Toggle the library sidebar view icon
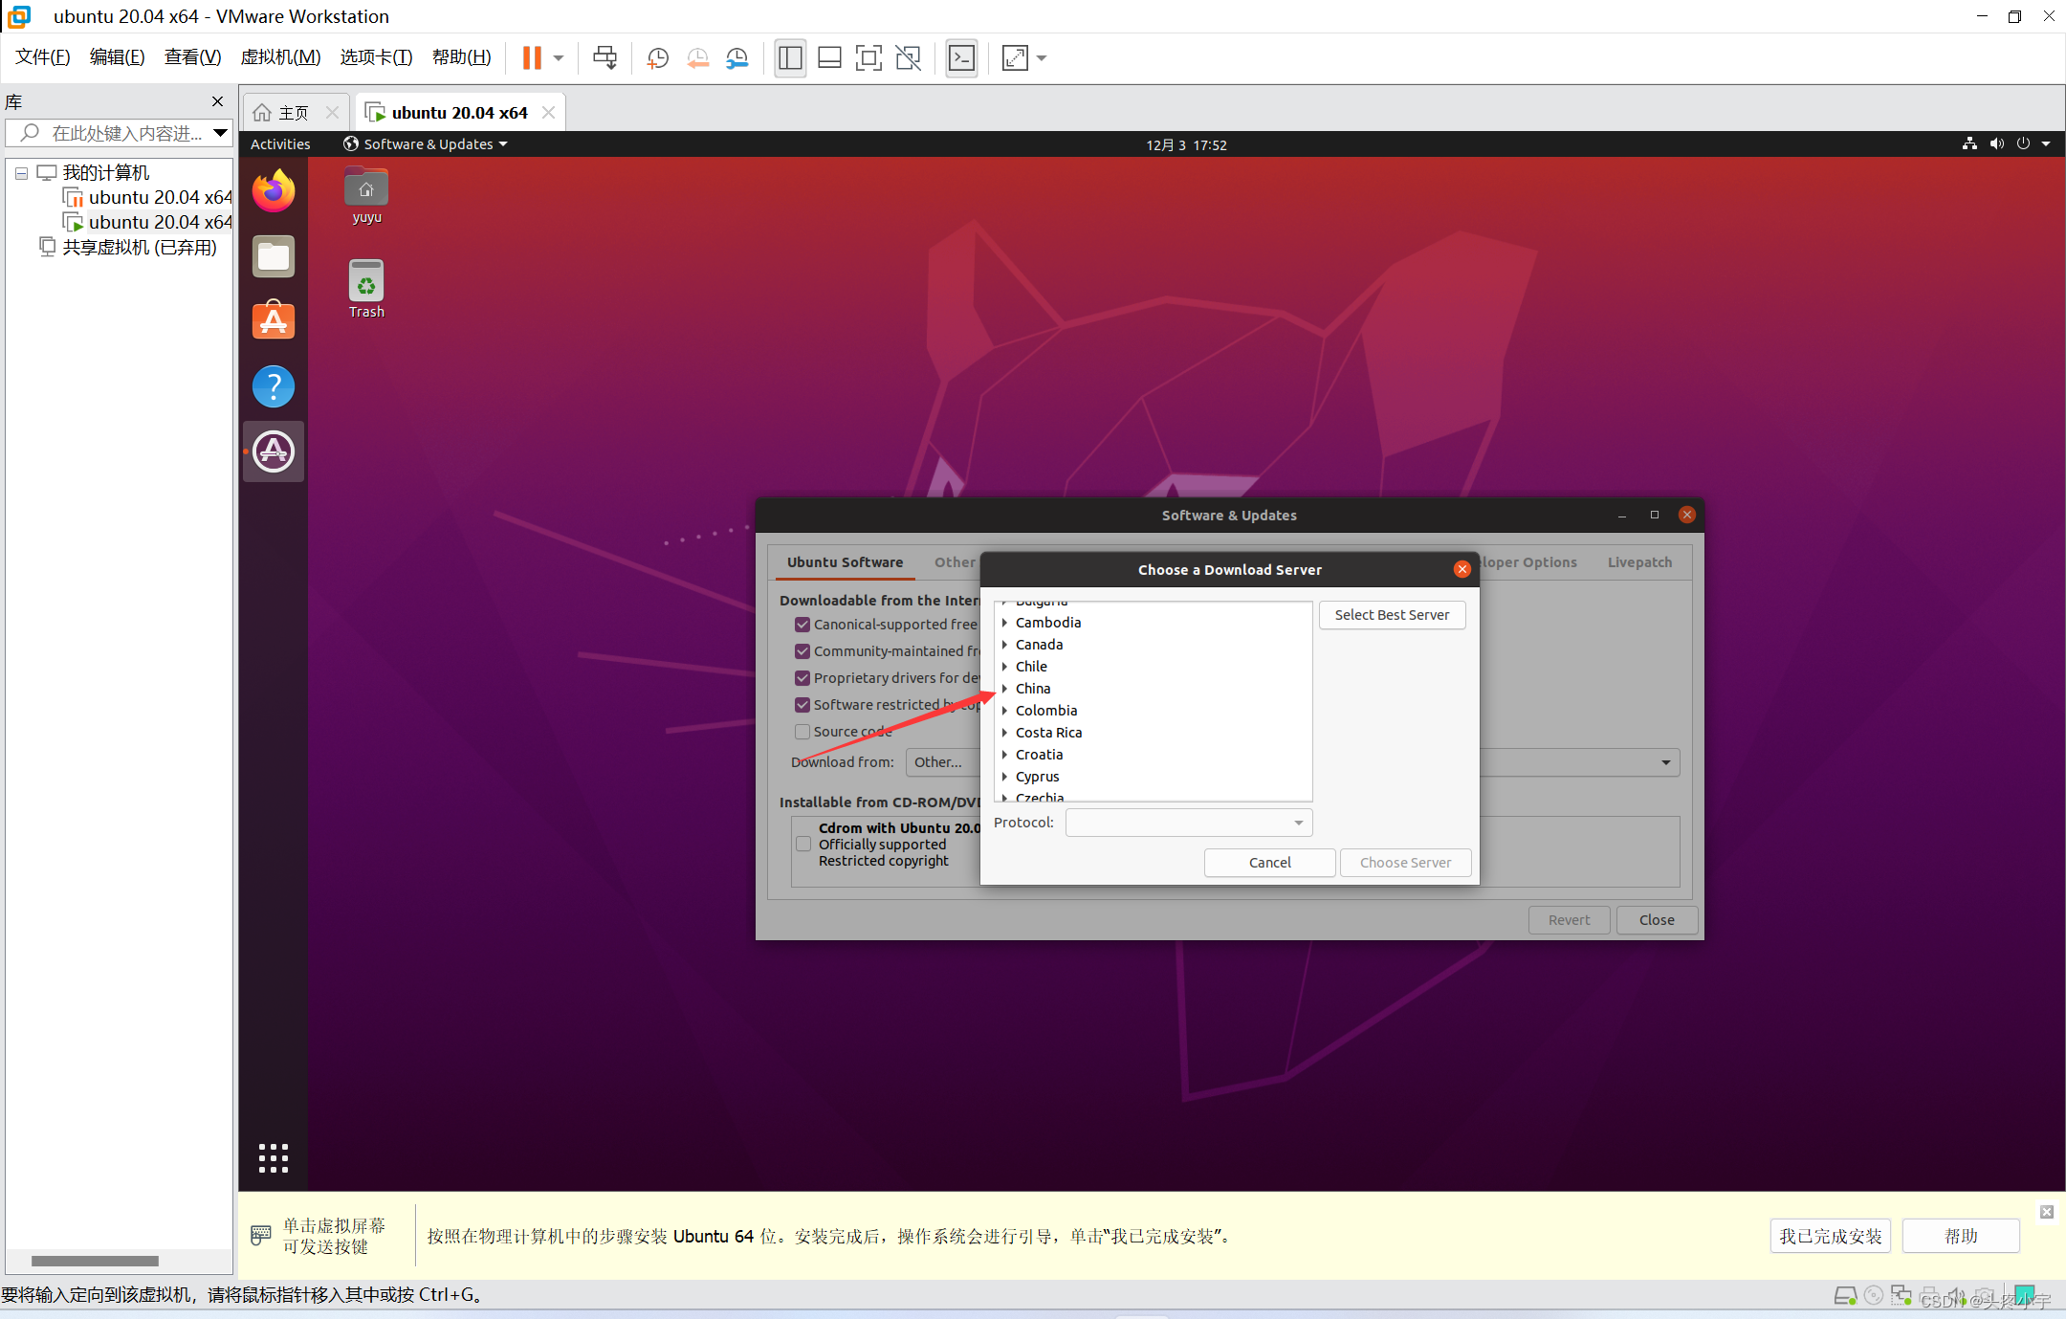The image size is (2066, 1319). click(x=790, y=58)
